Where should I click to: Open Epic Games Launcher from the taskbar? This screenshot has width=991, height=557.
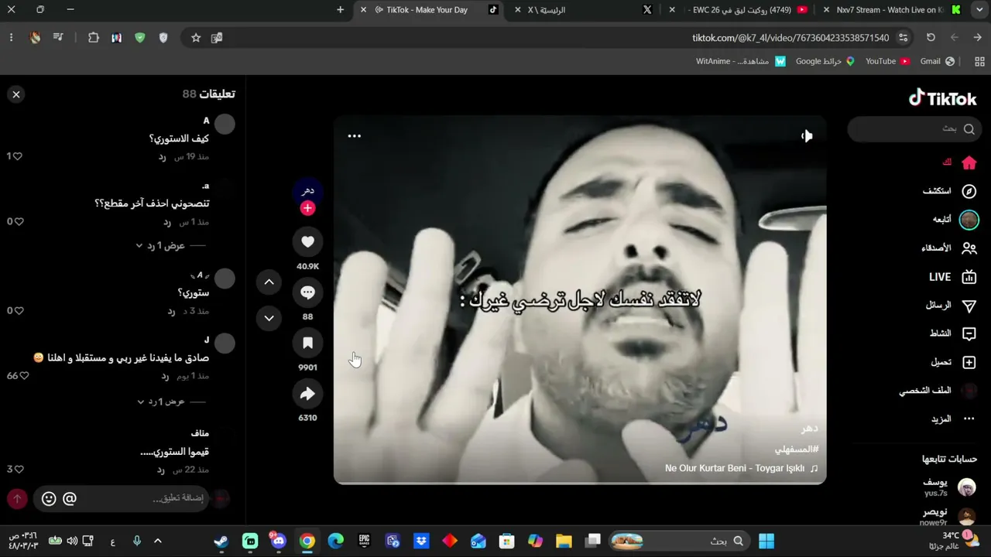pyautogui.click(x=364, y=541)
